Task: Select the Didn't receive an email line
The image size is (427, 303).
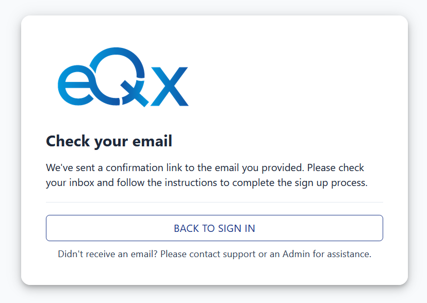Action: pos(214,254)
